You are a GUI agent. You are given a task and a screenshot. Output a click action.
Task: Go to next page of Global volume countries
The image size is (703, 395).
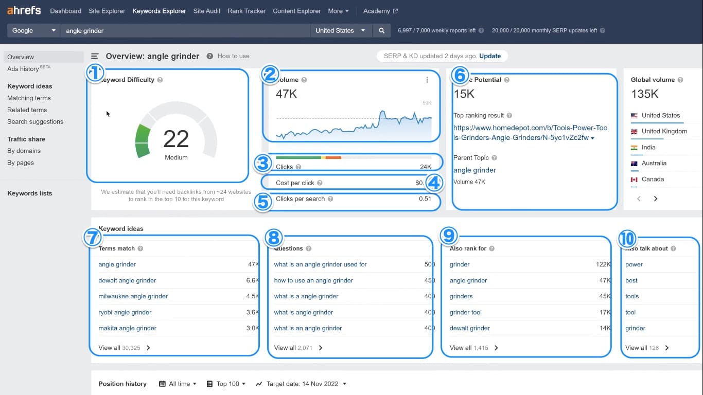(656, 199)
